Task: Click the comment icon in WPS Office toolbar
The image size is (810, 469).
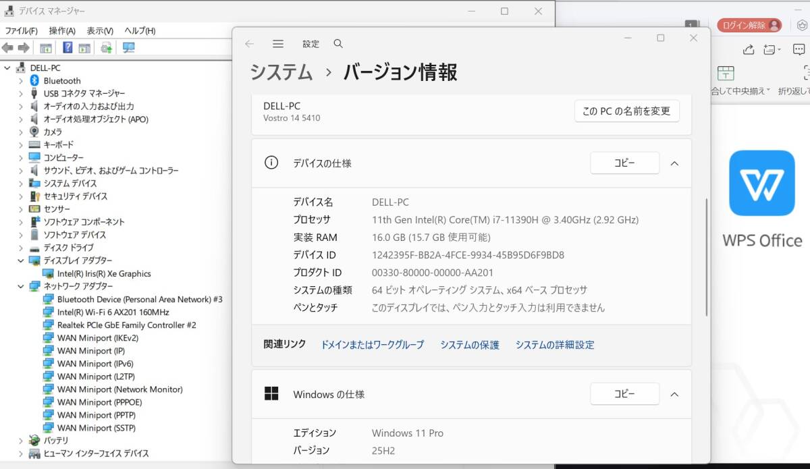Action: (x=799, y=49)
